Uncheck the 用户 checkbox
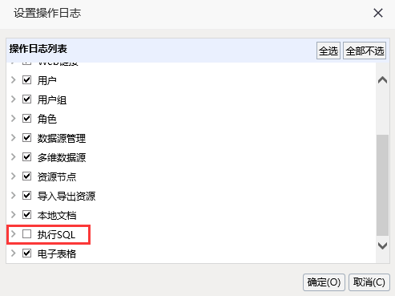The height and width of the screenshot is (296, 395). coord(26,80)
